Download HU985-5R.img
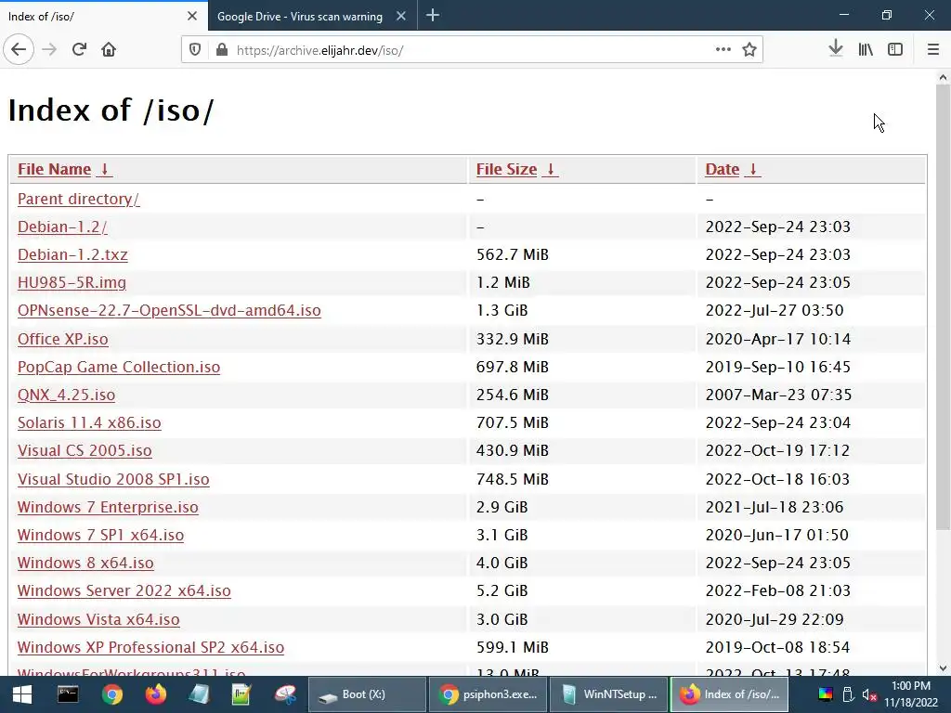The height and width of the screenshot is (713, 951). tap(72, 282)
